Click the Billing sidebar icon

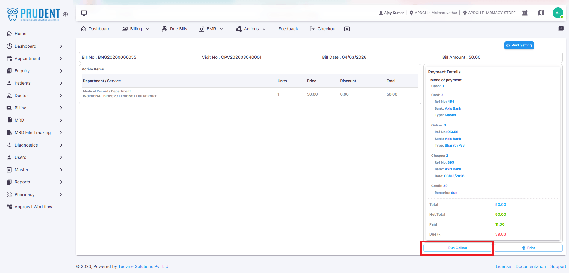[x=9, y=108]
